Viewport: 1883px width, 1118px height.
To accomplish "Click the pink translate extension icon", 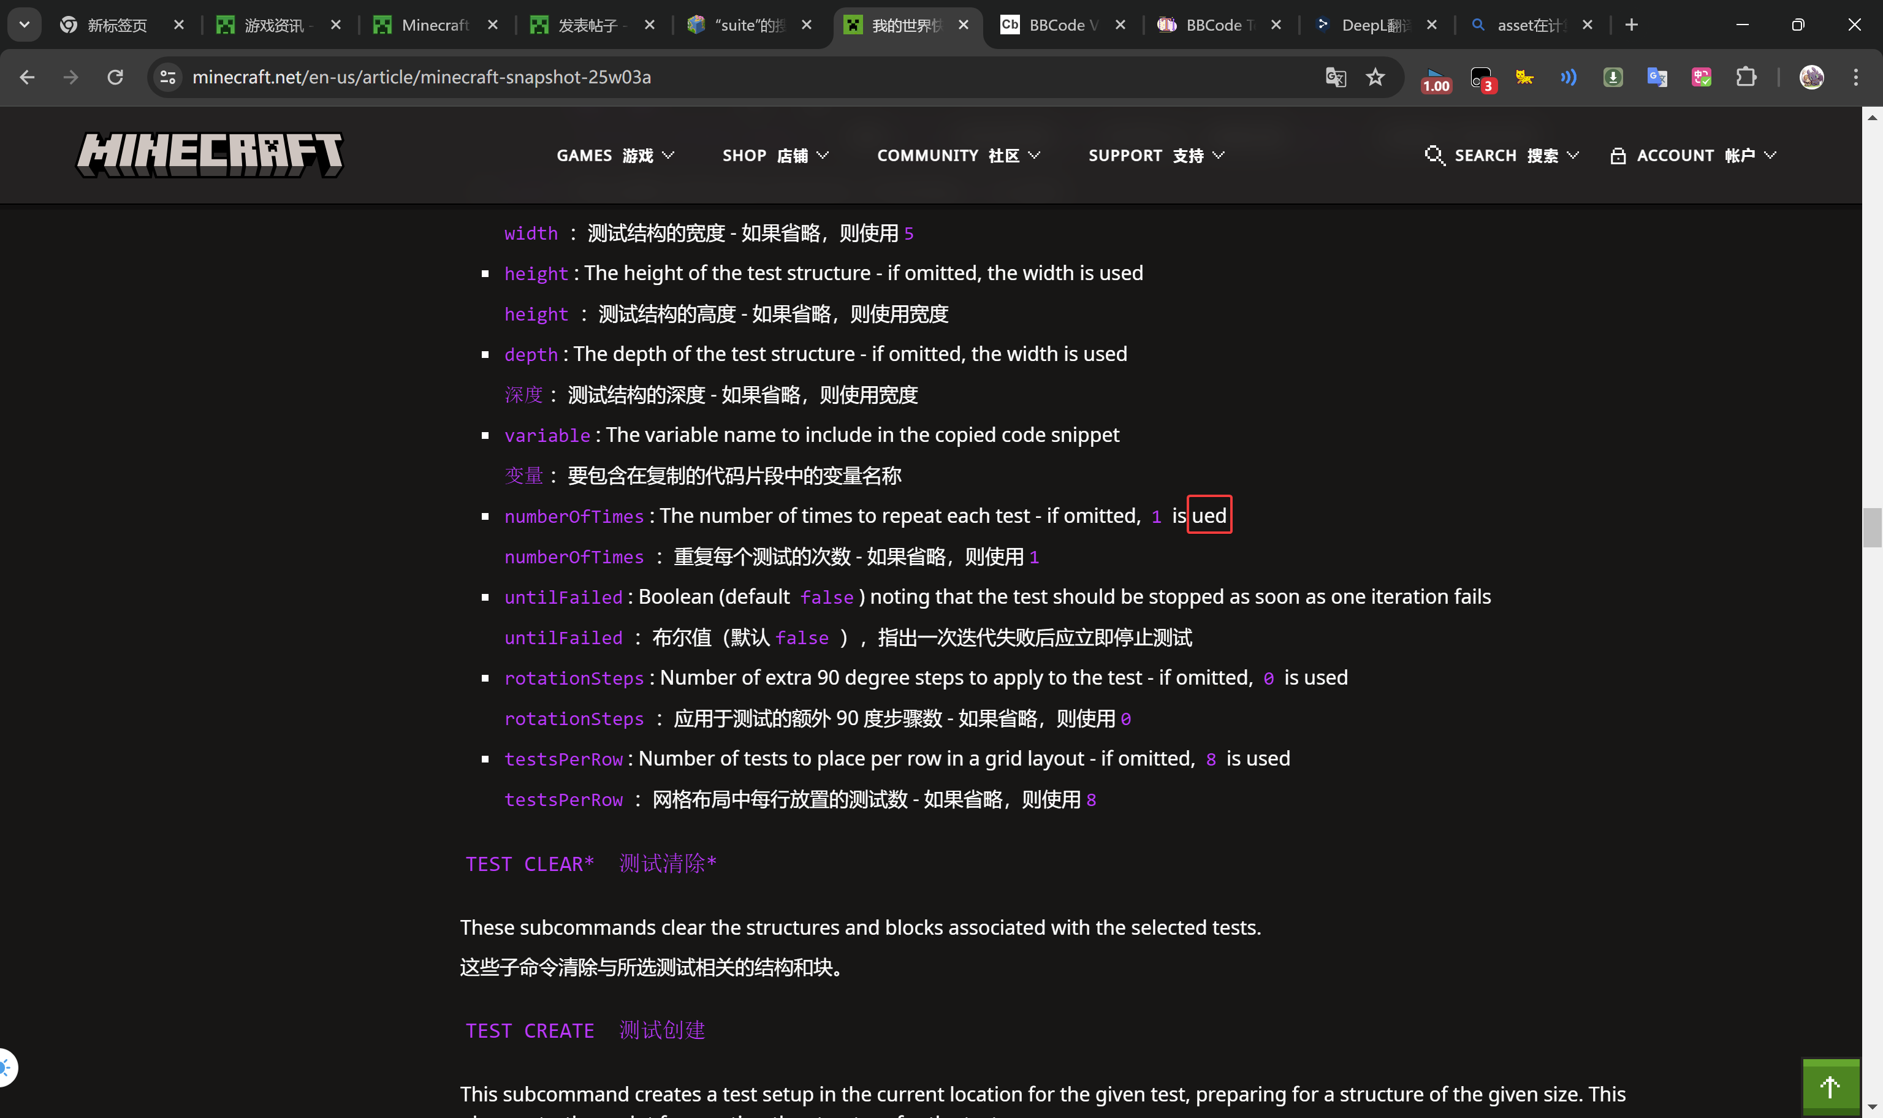I will 1702,77.
